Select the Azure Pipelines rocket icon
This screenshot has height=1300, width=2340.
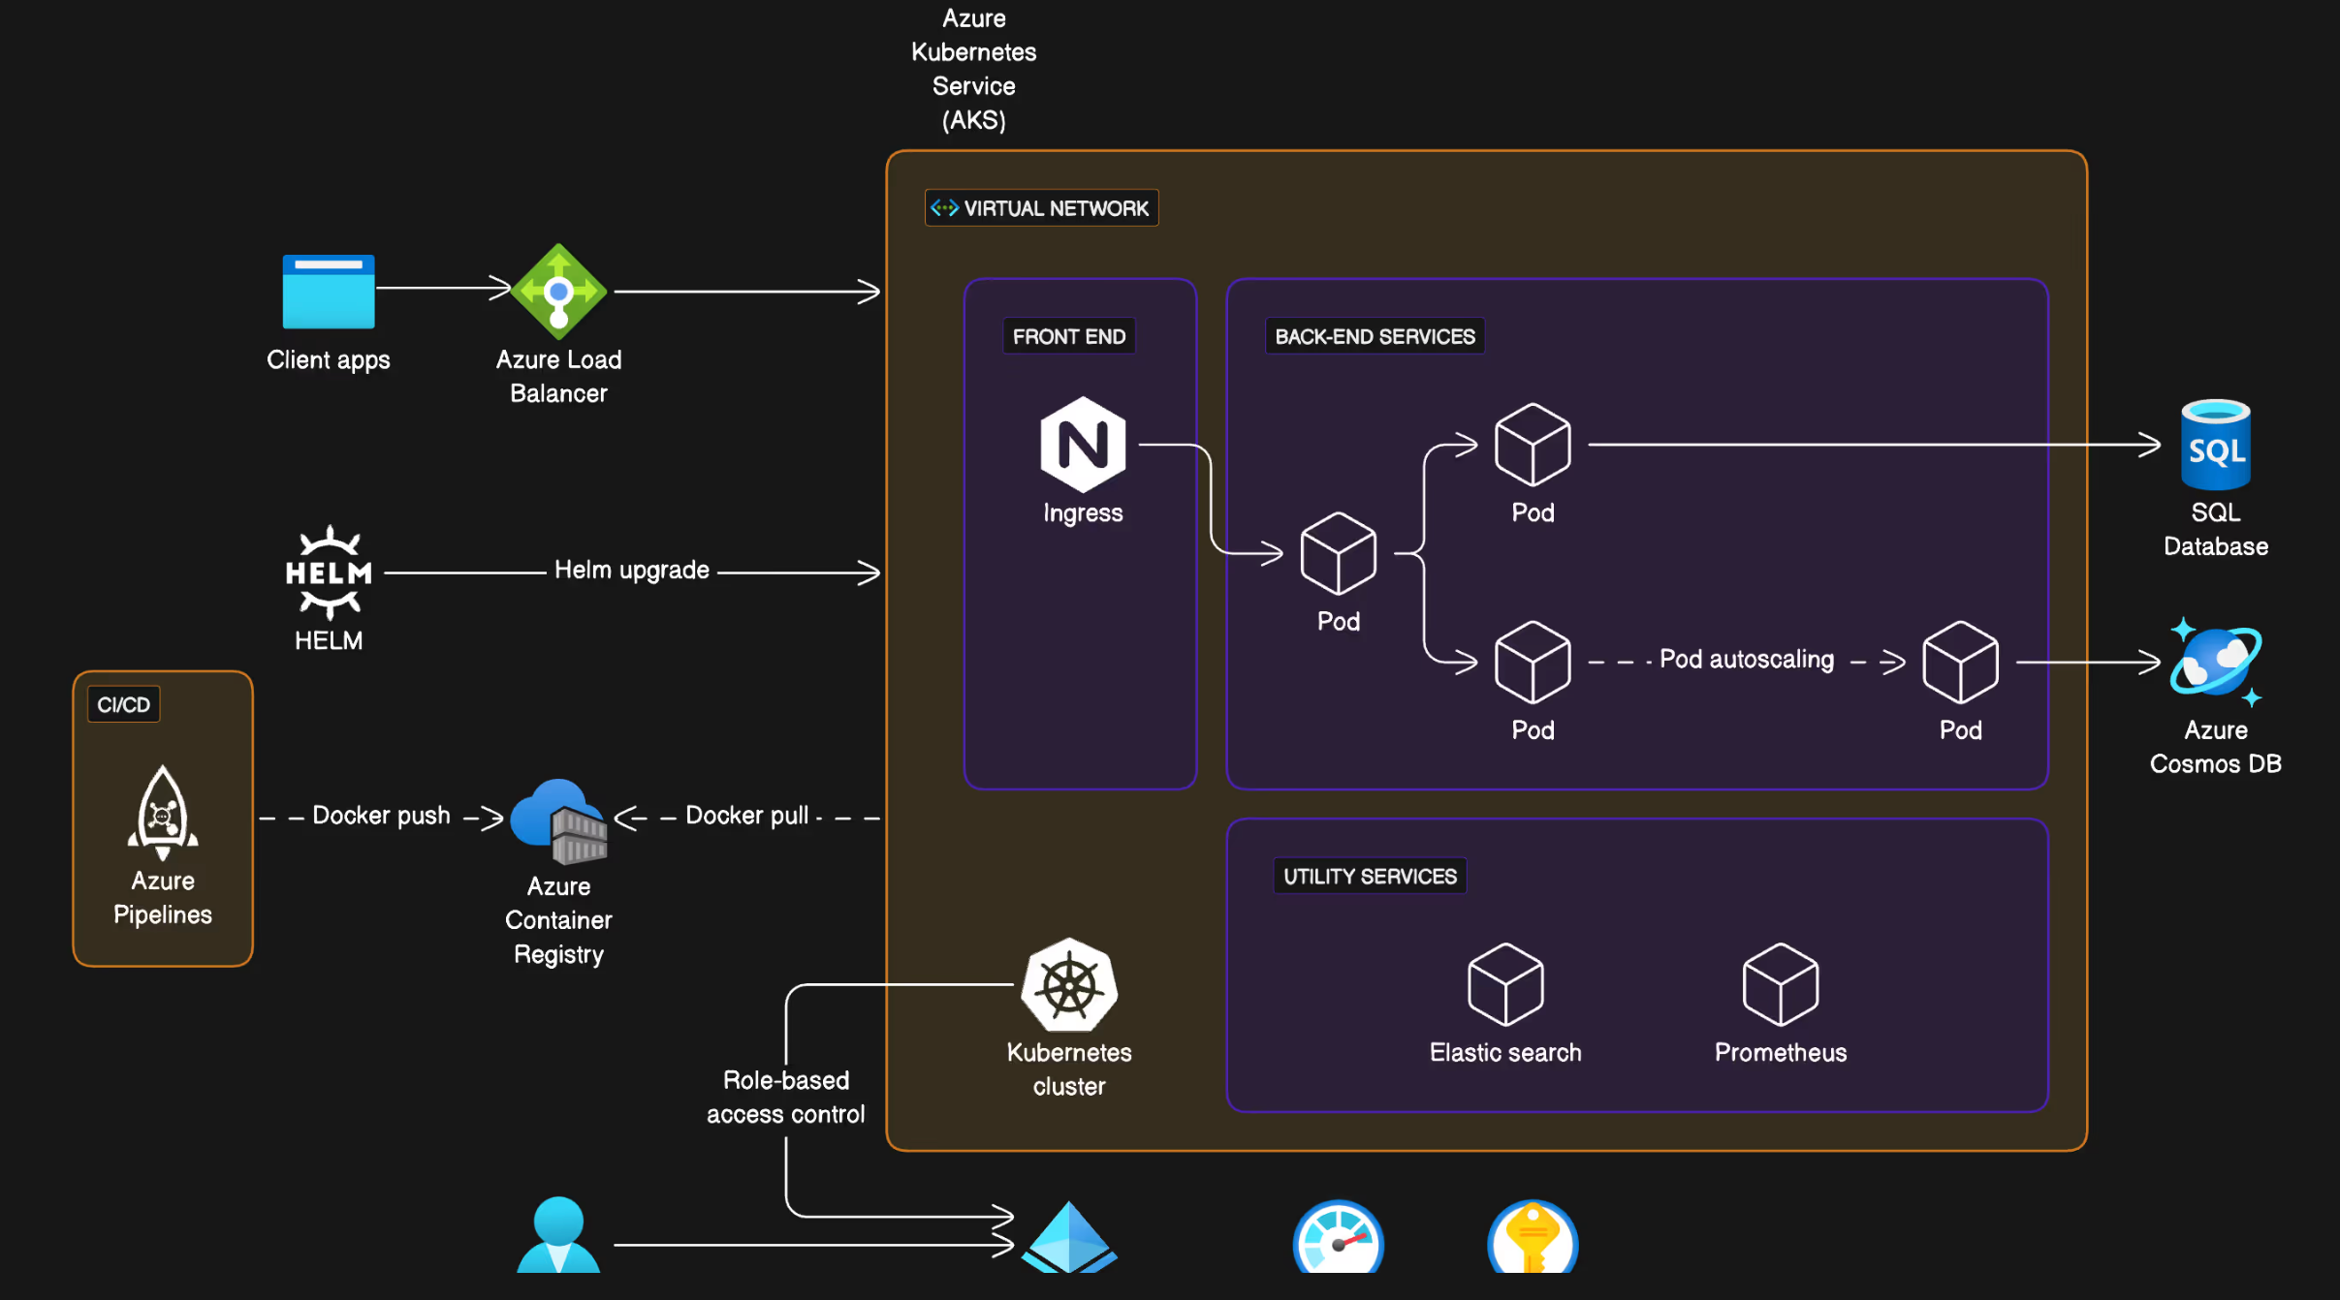[x=163, y=813]
